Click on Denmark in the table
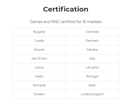137x102 pixels. (92, 41)
